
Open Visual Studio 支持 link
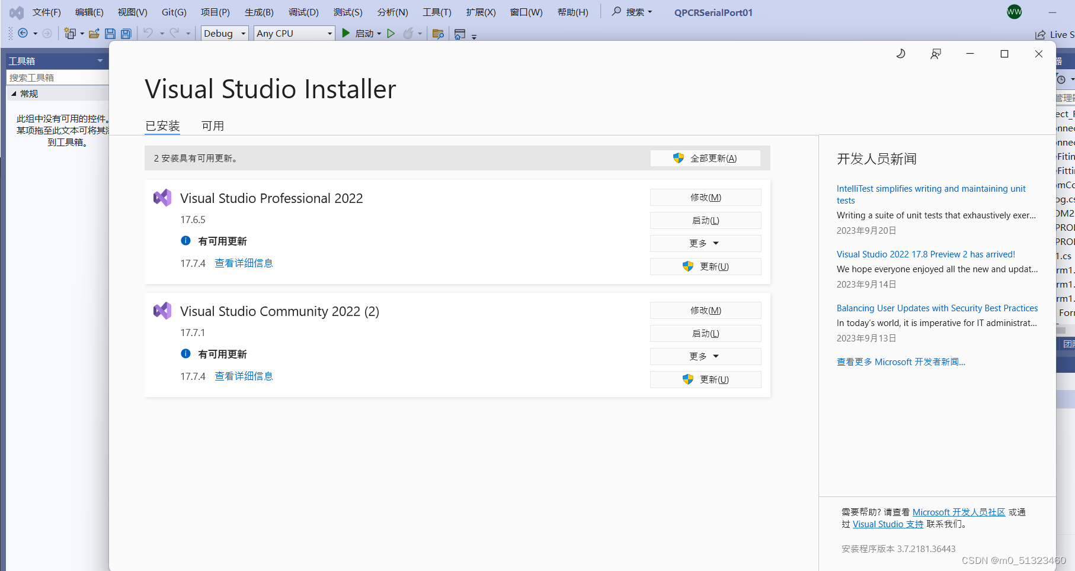(888, 524)
